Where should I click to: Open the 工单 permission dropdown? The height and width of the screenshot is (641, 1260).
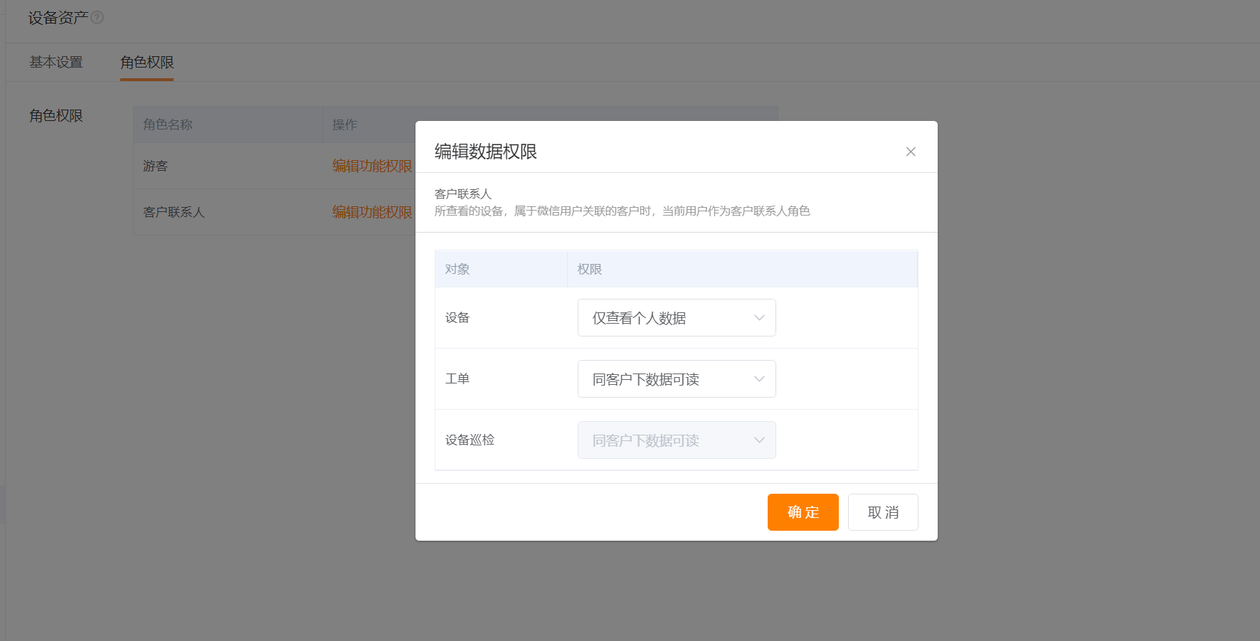(x=677, y=379)
